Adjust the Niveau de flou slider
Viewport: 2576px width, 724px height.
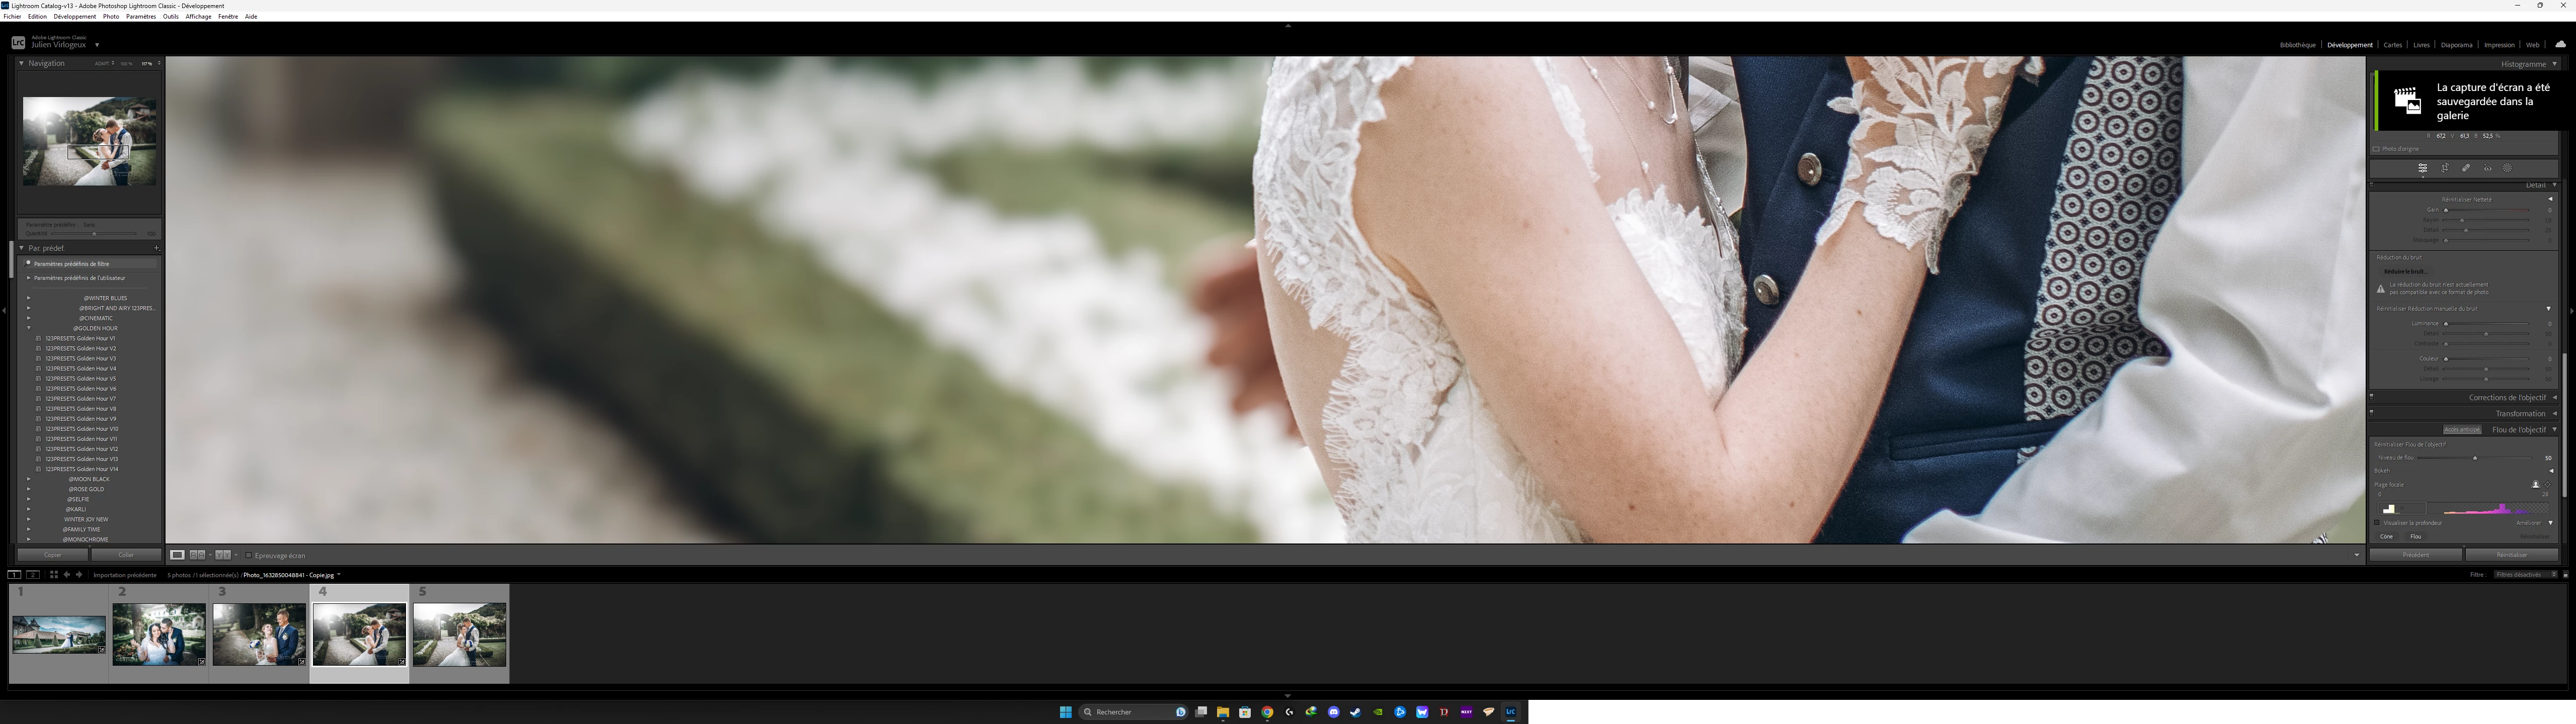(x=2474, y=458)
